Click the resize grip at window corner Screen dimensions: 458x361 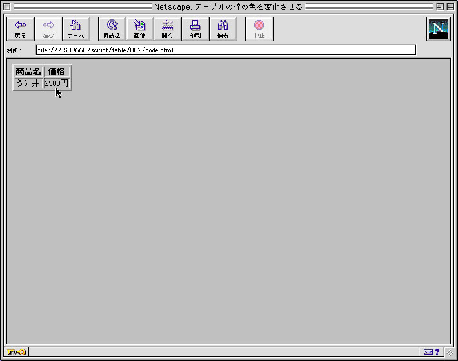coord(450,353)
